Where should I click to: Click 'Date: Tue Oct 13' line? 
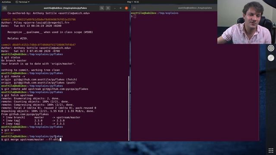pos(31,26)
